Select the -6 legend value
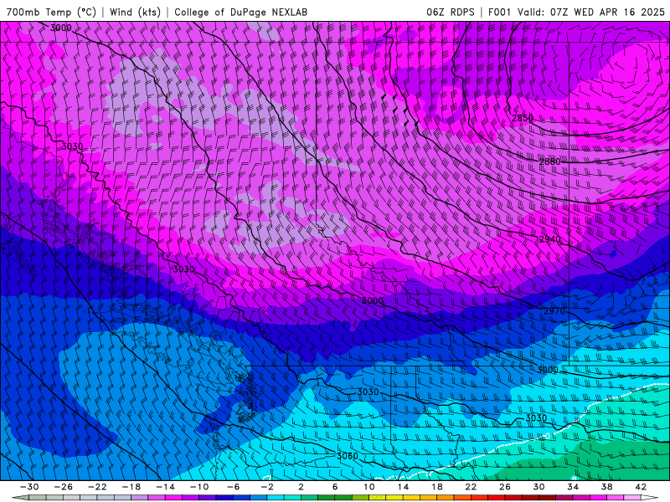 233,487
